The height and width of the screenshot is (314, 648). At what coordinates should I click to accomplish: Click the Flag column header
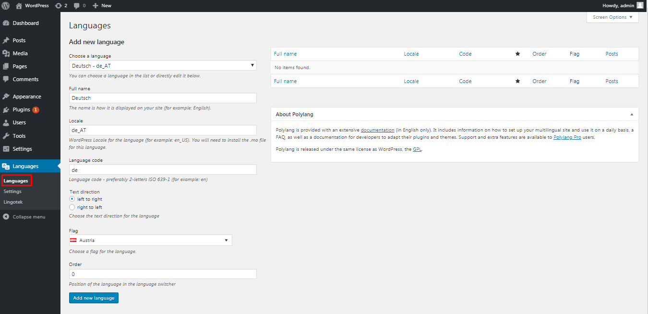coord(575,54)
